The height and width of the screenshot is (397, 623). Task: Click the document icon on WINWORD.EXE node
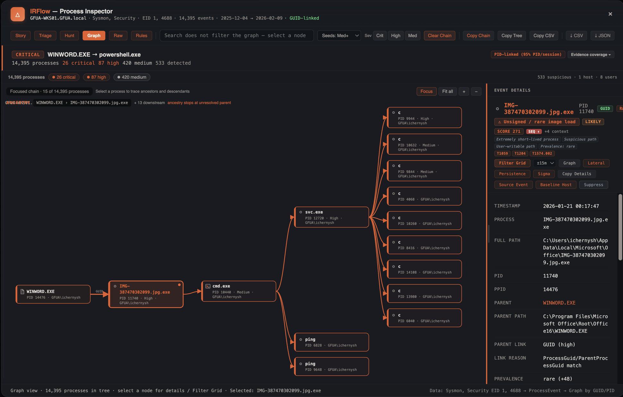[22, 291]
